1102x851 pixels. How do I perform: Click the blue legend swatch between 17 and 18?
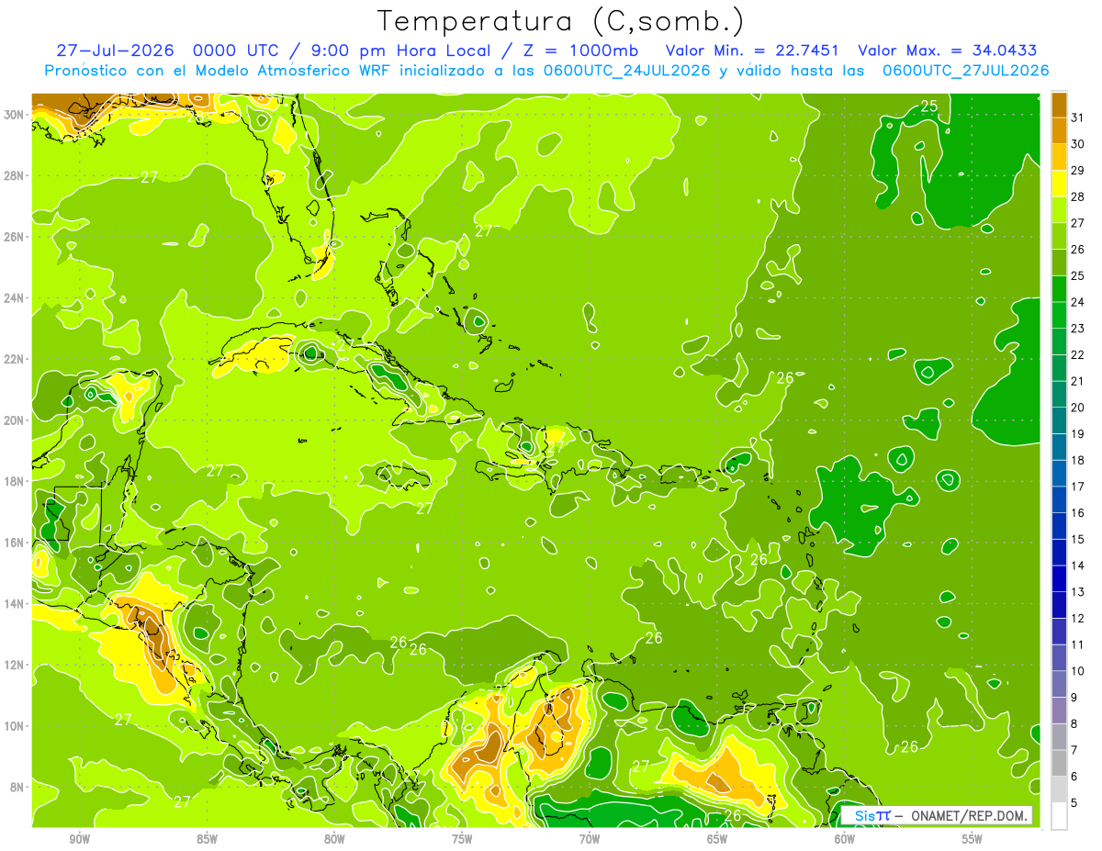pyautogui.click(x=1059, y=473)
